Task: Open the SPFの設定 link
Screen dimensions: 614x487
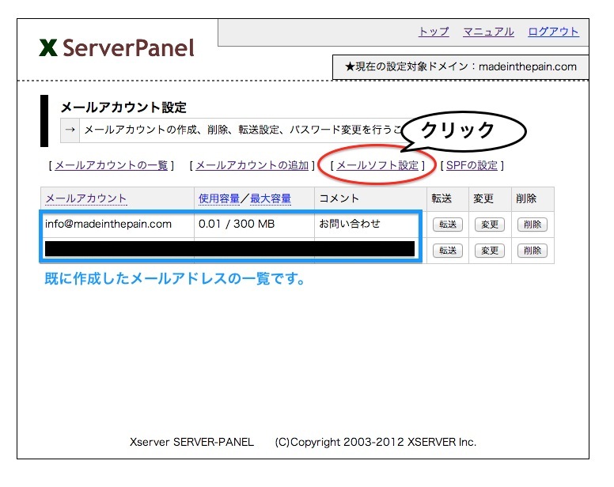Action: (472, 165)
